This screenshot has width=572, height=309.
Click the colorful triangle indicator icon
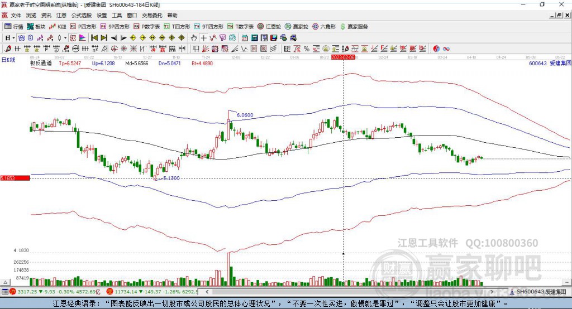(83, 38)
